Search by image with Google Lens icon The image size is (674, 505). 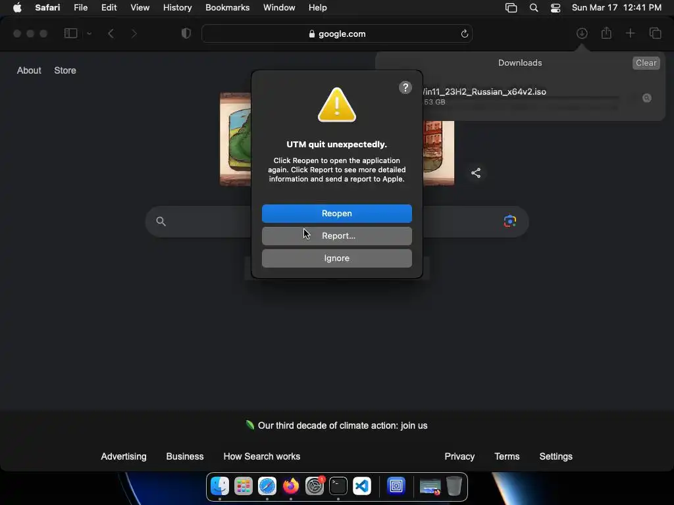point(510,221)
